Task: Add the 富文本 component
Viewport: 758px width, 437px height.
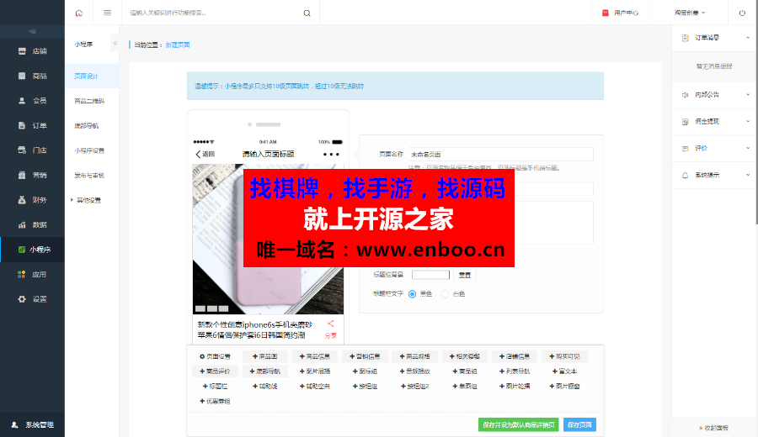Action: (564, 371)
